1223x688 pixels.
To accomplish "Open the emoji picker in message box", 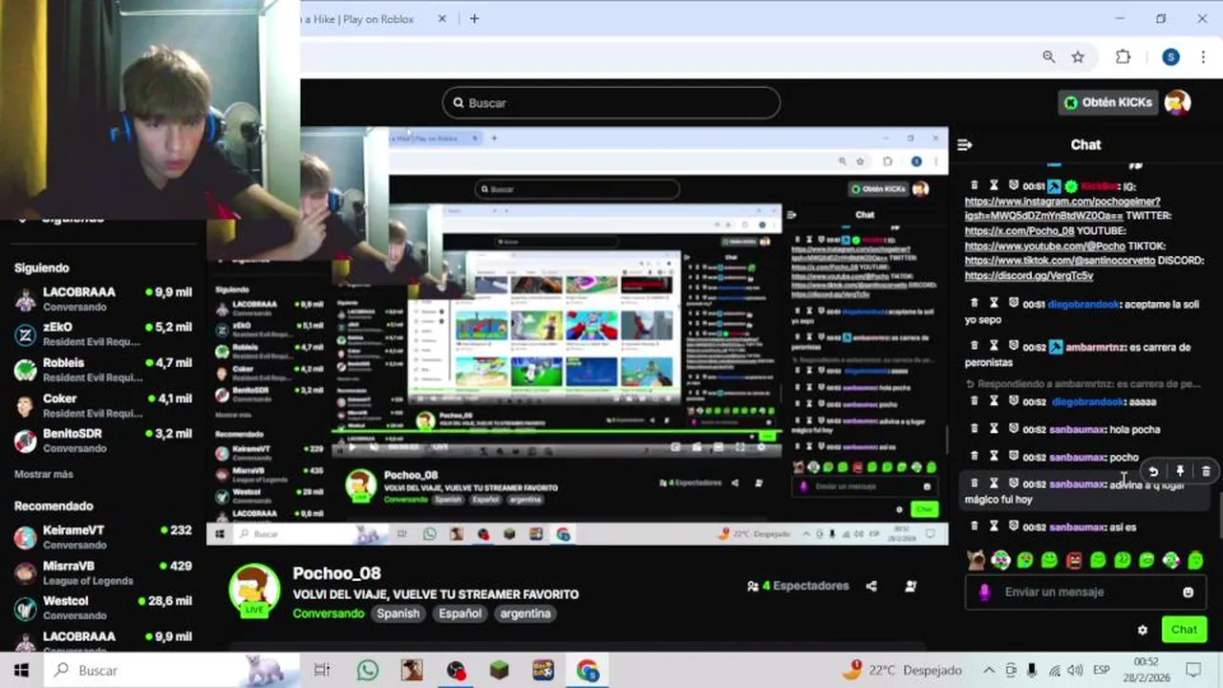I will 1188,592.
